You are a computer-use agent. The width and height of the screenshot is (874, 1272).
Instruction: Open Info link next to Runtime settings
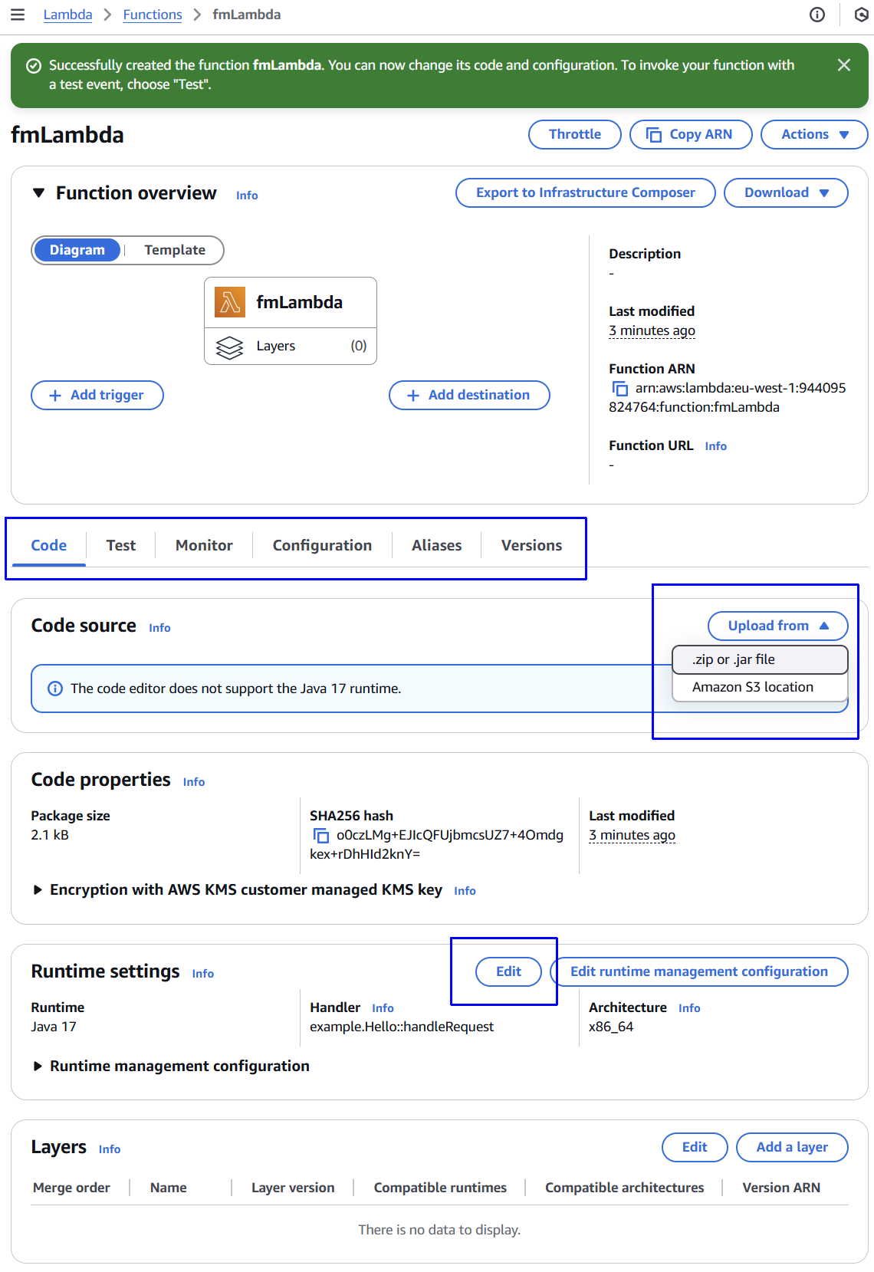coord(203,974)
